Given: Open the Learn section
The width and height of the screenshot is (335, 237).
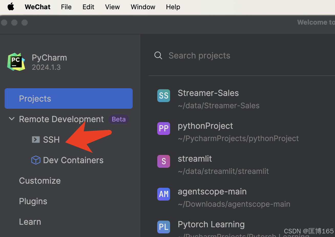Looking at the screenshot, I should coord(30,222).
